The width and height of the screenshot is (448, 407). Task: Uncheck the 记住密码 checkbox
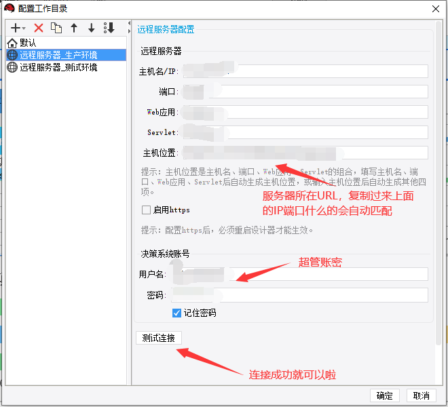tap(177, 313)
